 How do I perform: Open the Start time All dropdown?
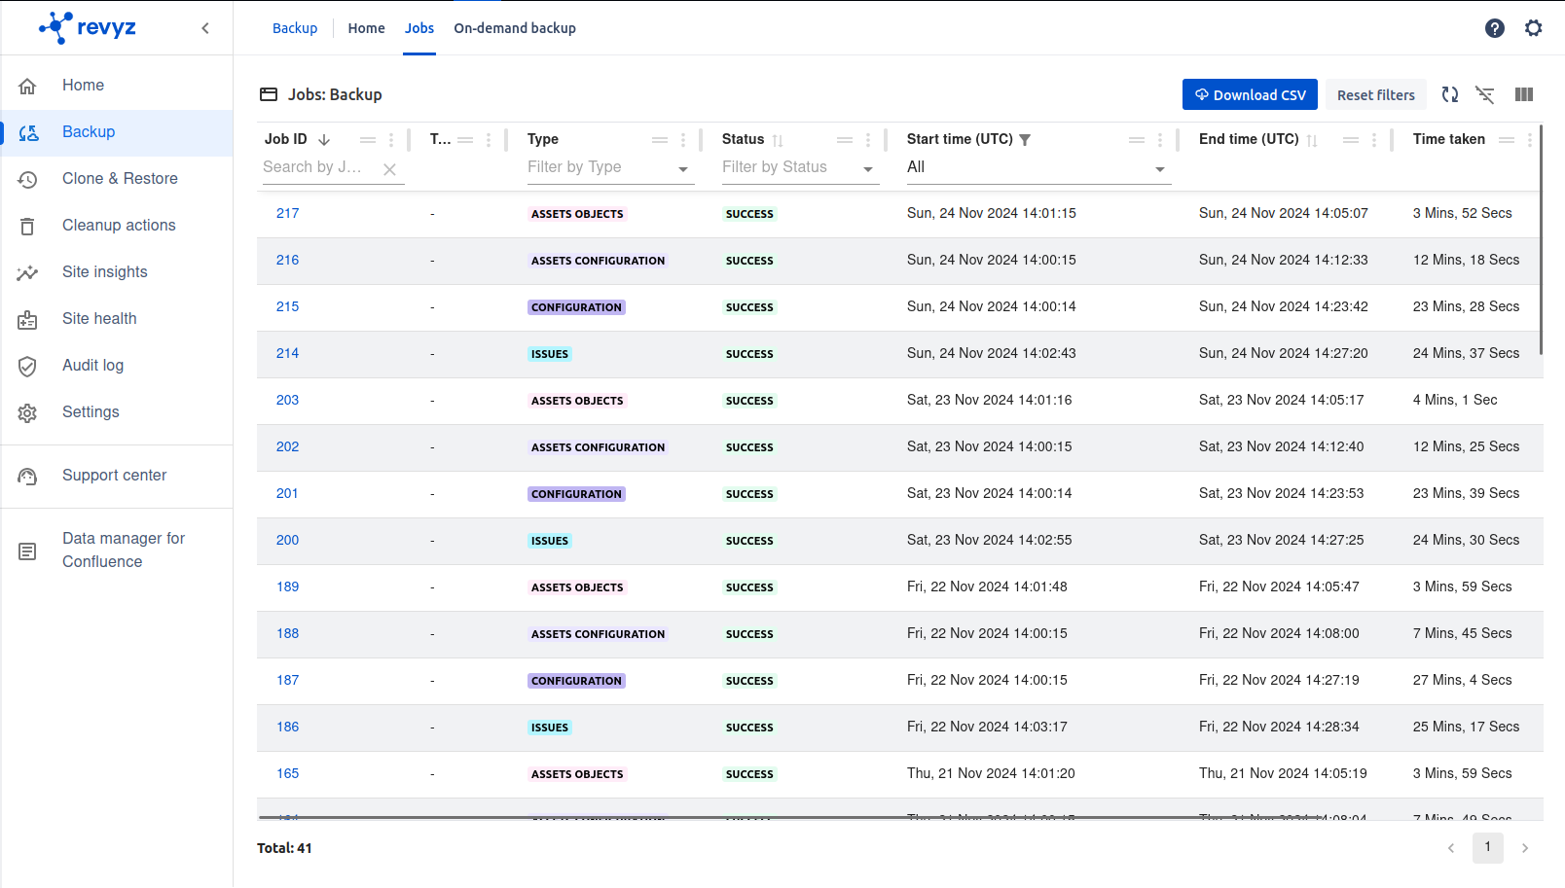coord(1039,167)
